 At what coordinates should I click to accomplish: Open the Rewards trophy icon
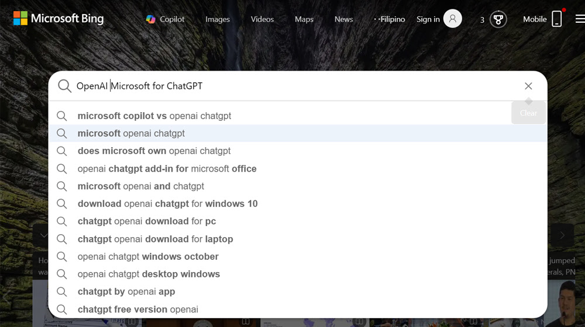pos(498,19)
